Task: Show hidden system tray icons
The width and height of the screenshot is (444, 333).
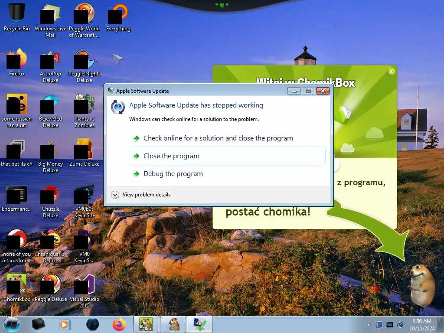Action: (x=369, y=325)
